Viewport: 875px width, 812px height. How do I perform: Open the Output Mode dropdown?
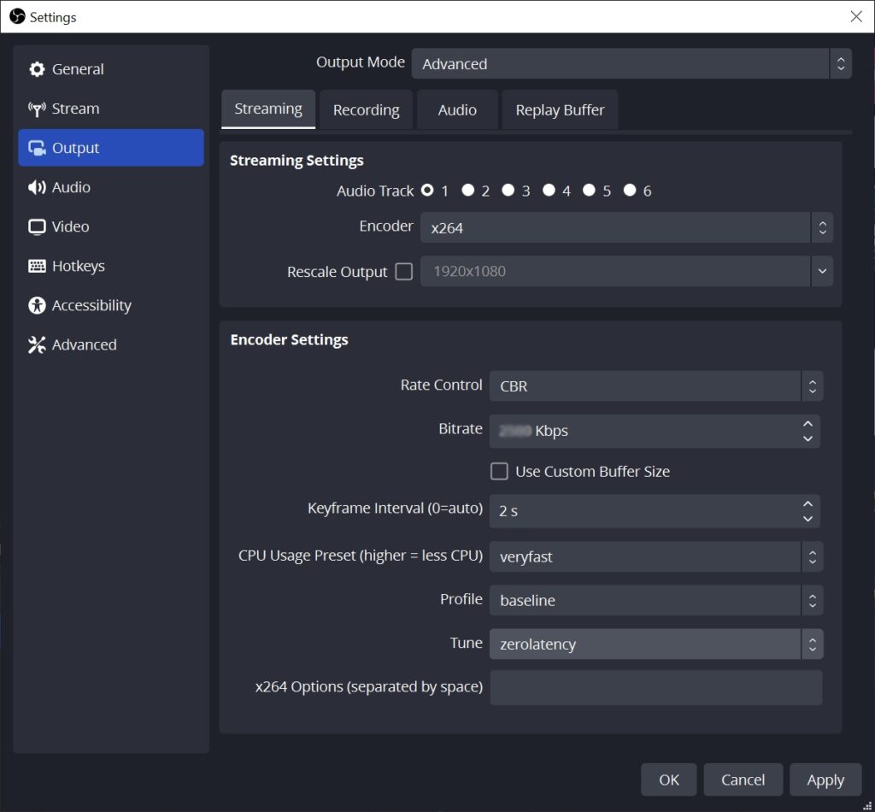click(631, 63)
